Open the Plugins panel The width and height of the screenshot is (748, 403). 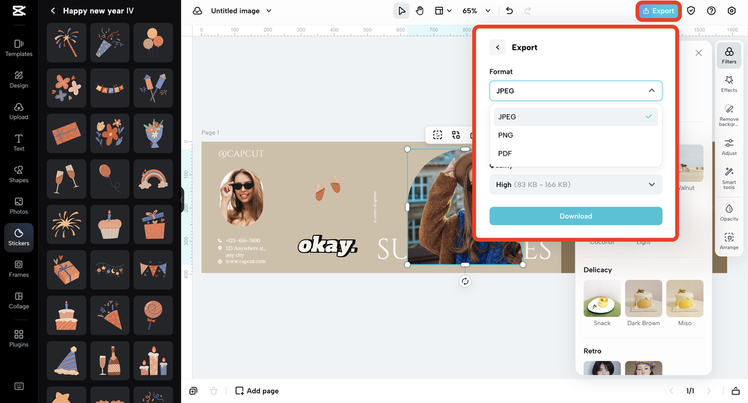[19, 337]
